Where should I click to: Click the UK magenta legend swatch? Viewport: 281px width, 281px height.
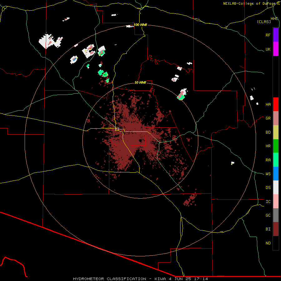[x=276, y=49]
